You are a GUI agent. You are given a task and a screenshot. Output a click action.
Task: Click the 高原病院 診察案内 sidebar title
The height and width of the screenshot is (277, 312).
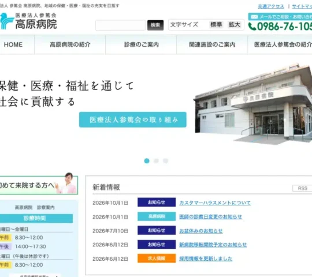click(35, 207)
